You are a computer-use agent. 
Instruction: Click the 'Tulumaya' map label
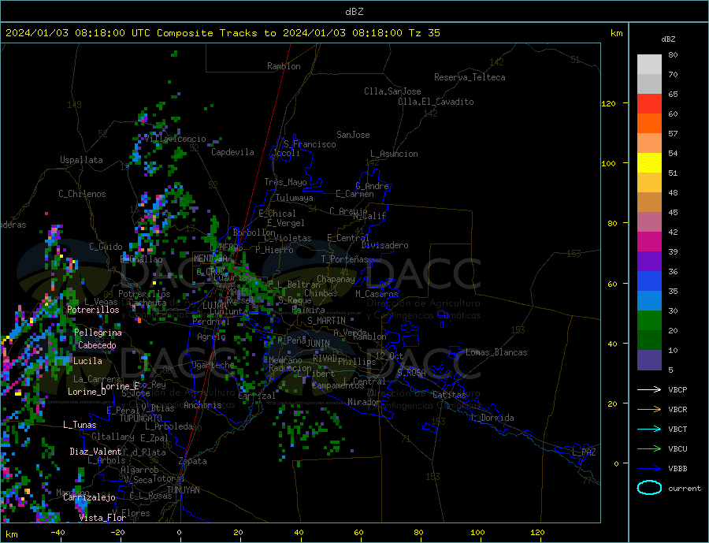pos(295,198)
